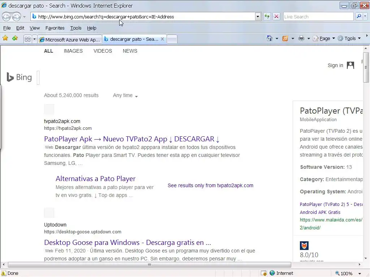The width and height of the screenshot is (370, 277).
Task: Open PatoPlayer (TVPato 2) 5 malavida link
Action: [331, 208]
